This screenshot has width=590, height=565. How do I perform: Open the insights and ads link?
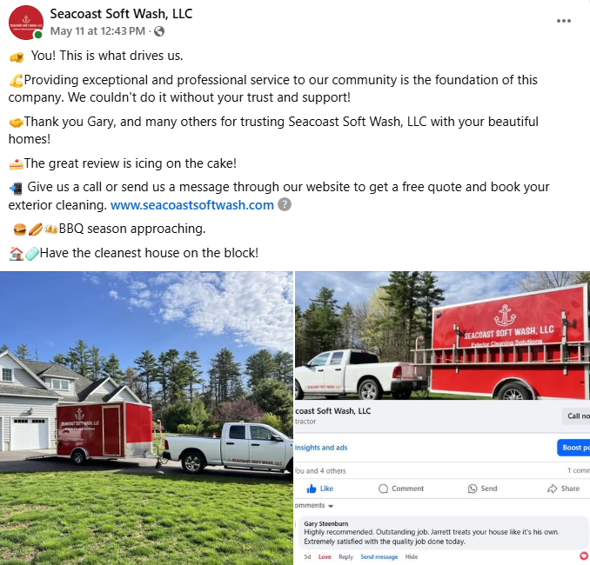click(321, 448)
